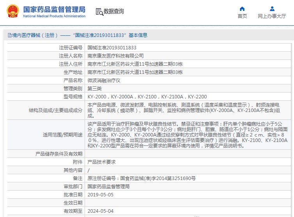Click the 产品名称 row label

[x=73, y=80]
